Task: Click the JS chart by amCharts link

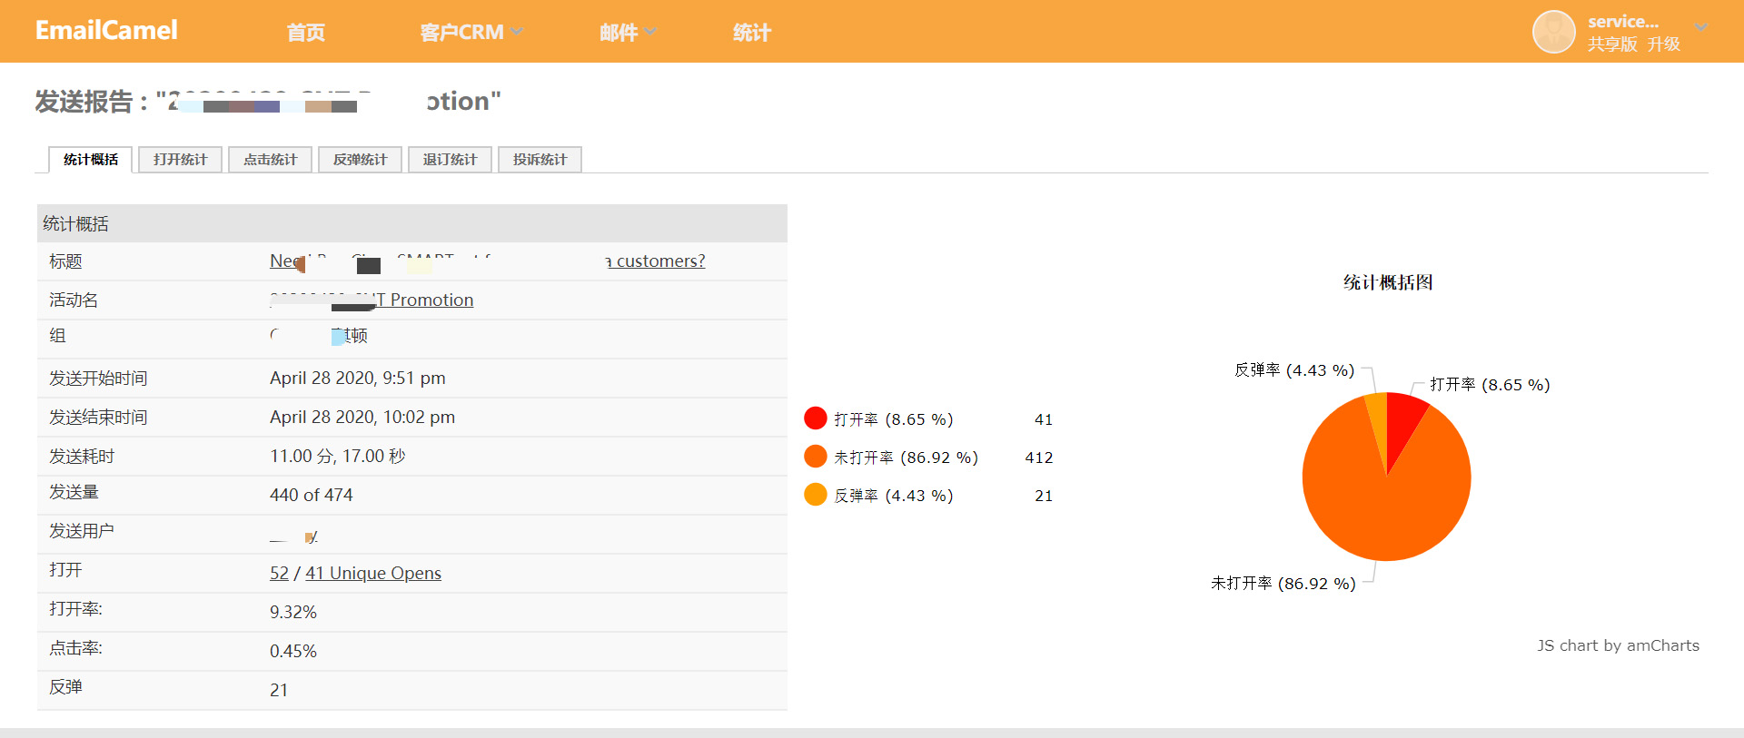Action: tap(1618, 645)
